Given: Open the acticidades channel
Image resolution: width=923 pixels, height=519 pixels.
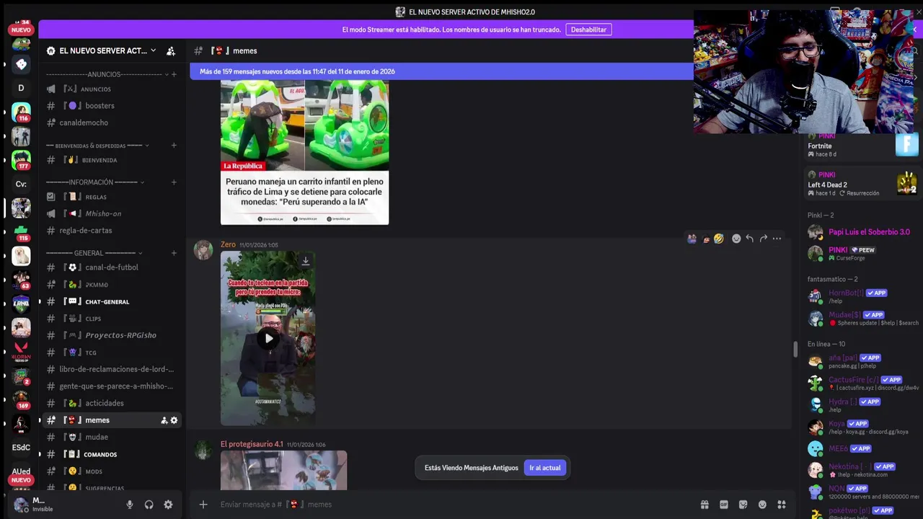Looking at the screenshot, I should click(111, 403).
